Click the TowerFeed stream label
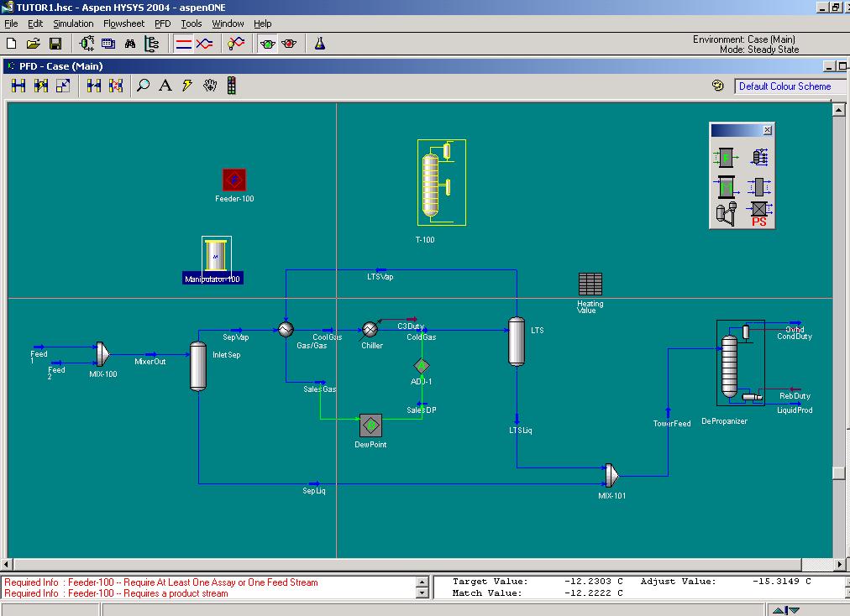 (x=672, y=424)
